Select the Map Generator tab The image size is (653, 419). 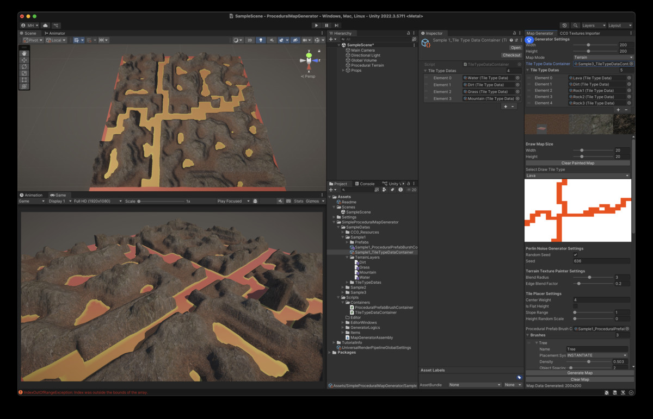click(540, 33)
